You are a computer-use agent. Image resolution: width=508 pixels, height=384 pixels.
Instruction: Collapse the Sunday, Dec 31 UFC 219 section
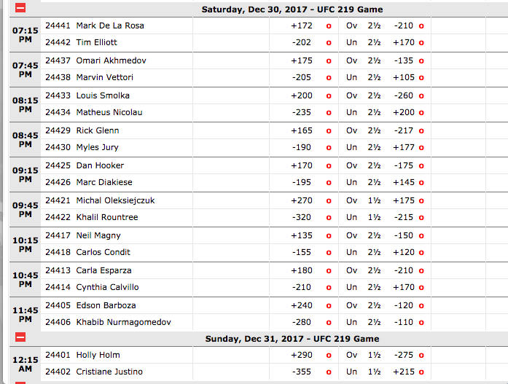click(x=20, y=337)
